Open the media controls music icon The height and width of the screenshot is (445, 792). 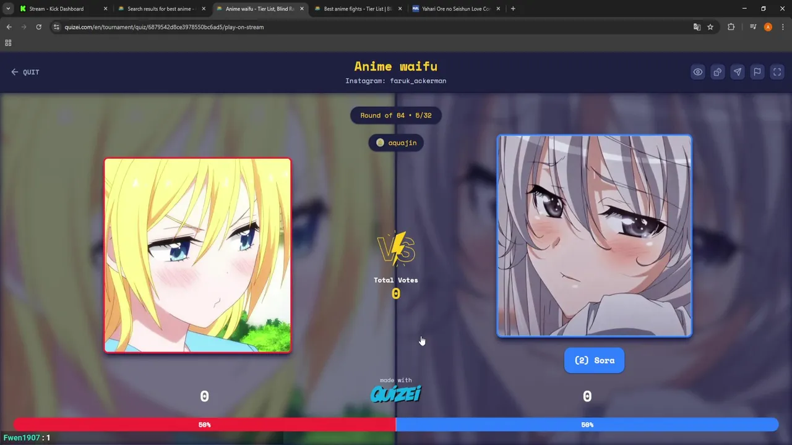coord(753,27)
